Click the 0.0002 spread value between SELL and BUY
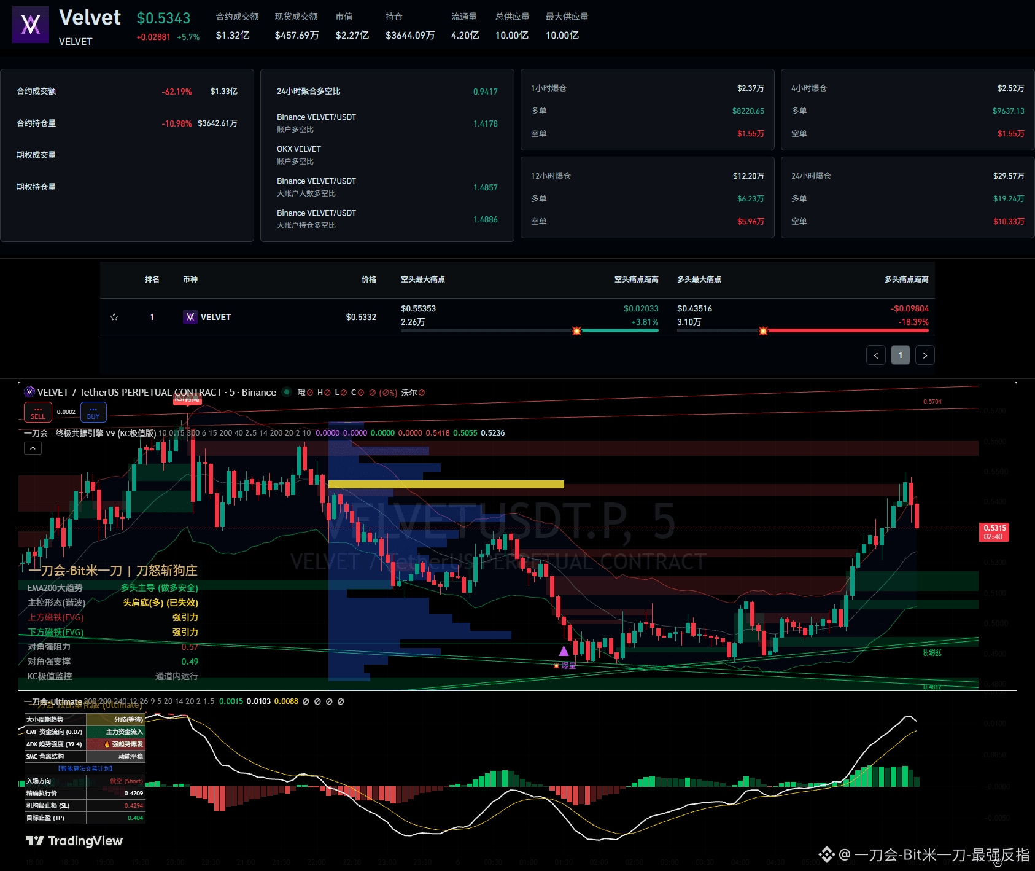 pyautogui.click(x=66, y=412)
